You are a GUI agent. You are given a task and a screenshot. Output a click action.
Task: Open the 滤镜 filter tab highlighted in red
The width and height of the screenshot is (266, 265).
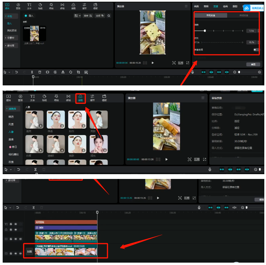point(80,98)
